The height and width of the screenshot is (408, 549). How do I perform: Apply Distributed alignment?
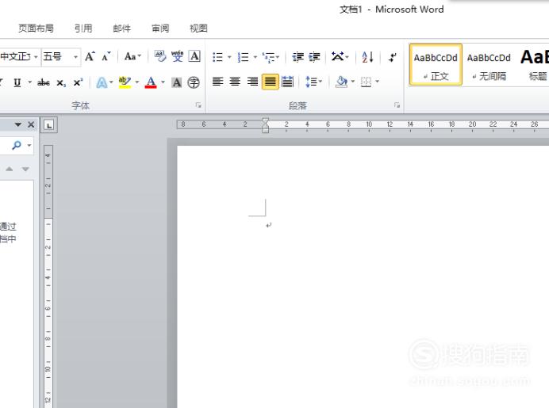click(287, 82)
